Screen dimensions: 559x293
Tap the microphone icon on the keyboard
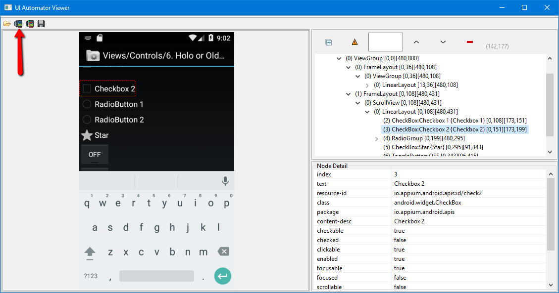click(225, 181)
